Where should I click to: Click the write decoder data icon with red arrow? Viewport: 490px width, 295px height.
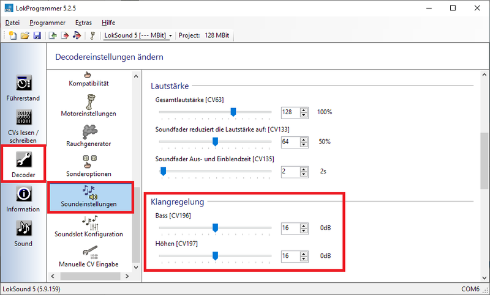click(x=65, y=35)
